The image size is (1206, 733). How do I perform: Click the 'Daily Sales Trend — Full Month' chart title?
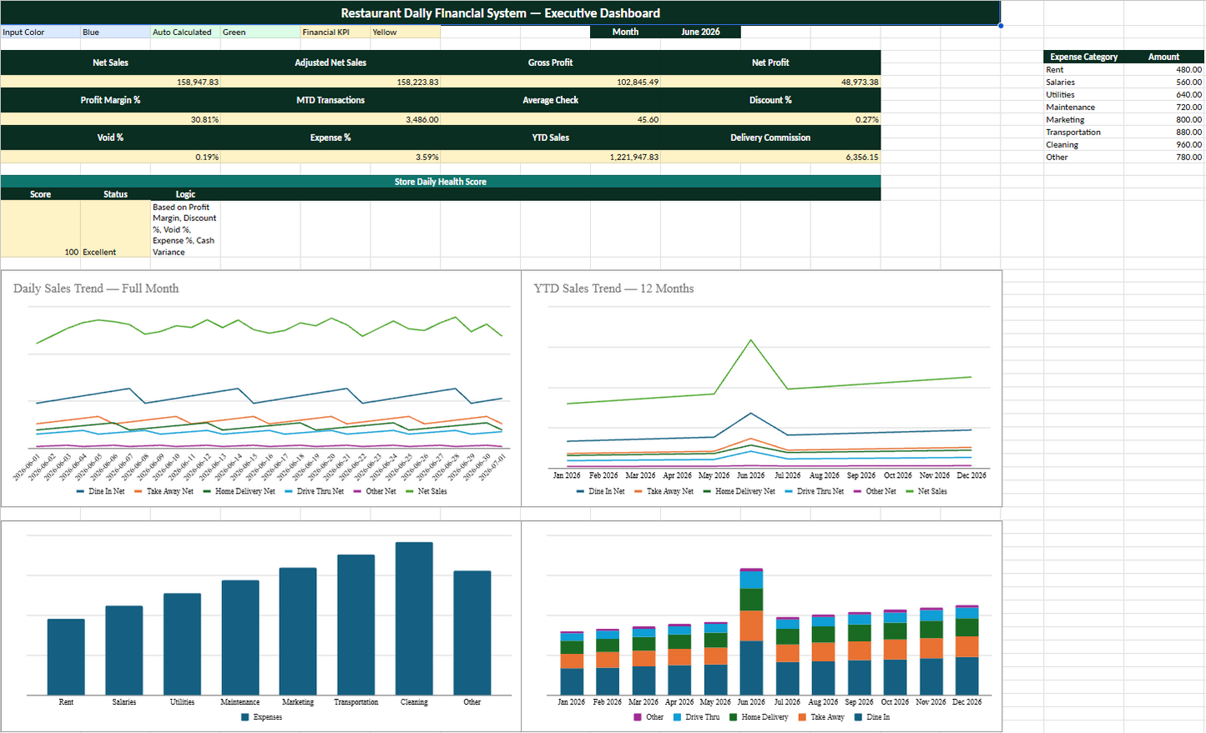click(x=96, y=289)
